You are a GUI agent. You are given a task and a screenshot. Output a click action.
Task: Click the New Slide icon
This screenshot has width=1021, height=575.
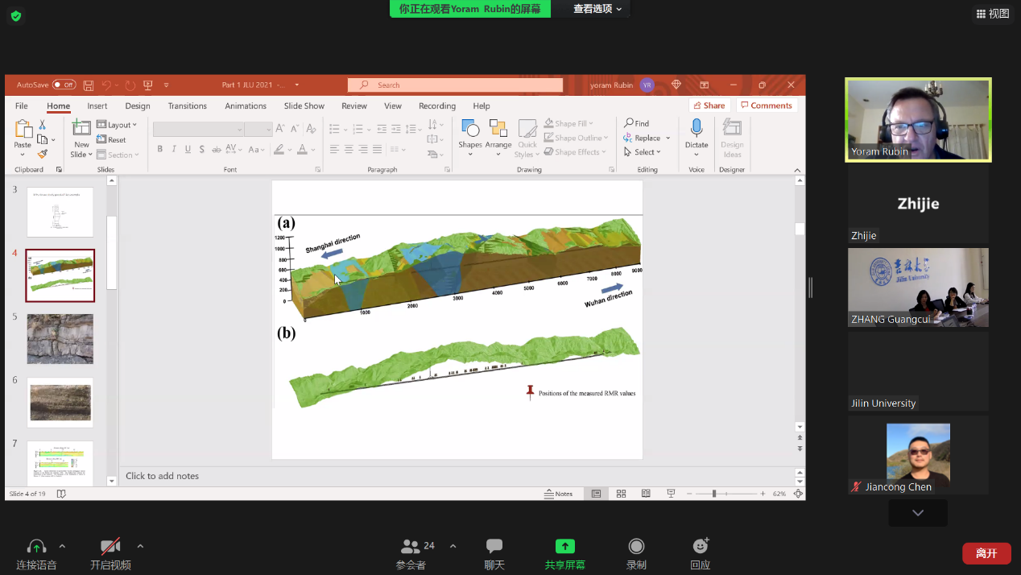[81, 129]
